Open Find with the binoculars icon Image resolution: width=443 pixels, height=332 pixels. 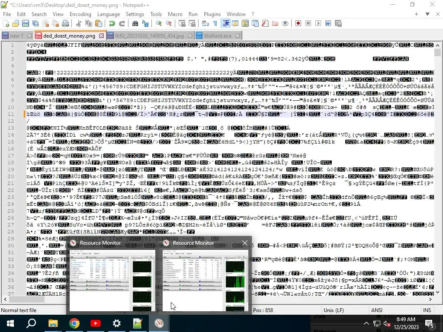(x=135, y=23)
